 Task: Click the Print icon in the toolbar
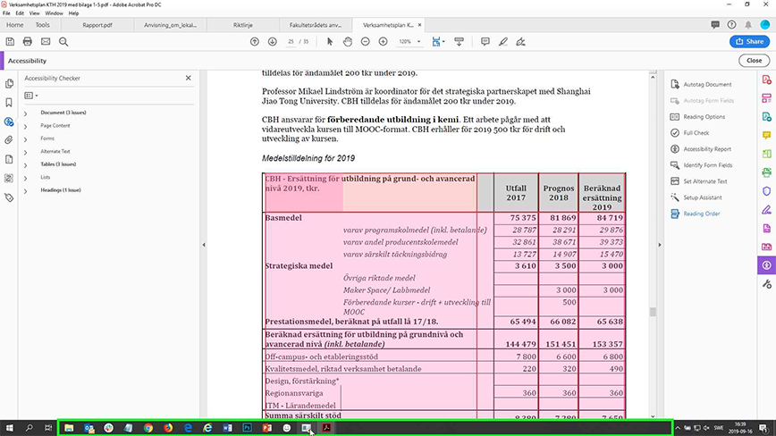27,41
